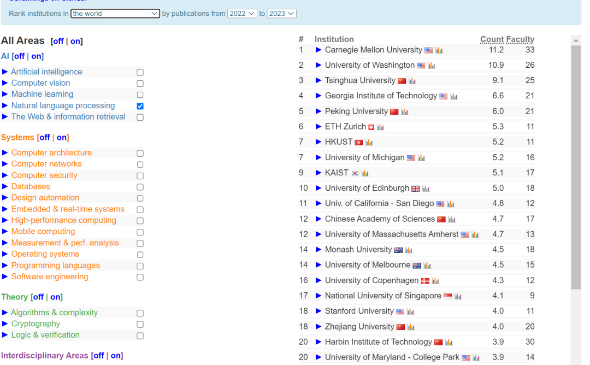
Task: Open Monash University bar chart icon
Action: [x=409, y=250]
